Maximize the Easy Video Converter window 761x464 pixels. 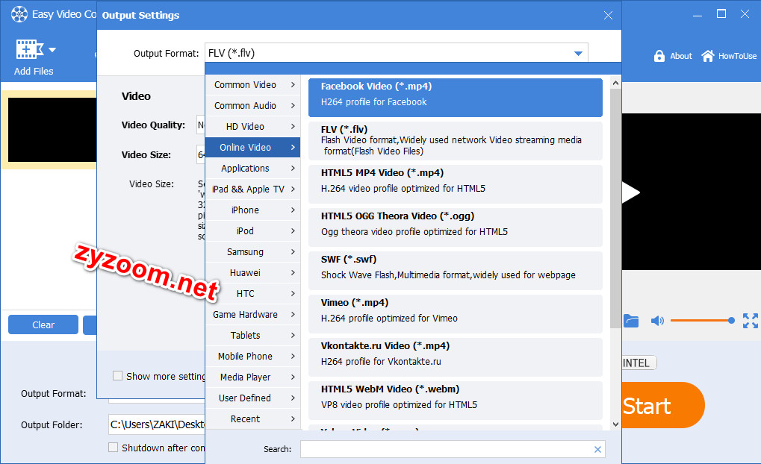click(x=721, y=14)
